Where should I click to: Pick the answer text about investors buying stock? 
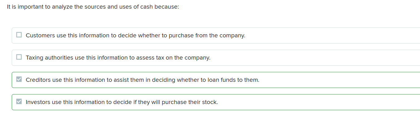(122, 102)
